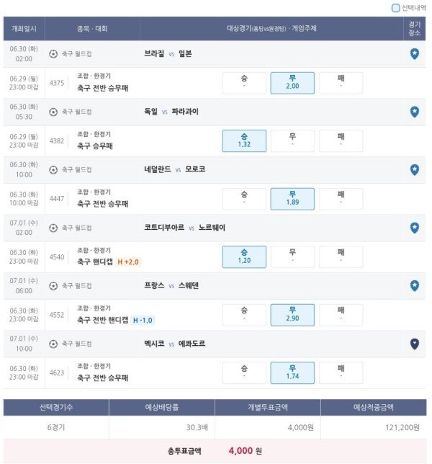Deselect 무 1.74 for game 4623
The height and width of the screenshot is (464, 432).
(292, 373)
